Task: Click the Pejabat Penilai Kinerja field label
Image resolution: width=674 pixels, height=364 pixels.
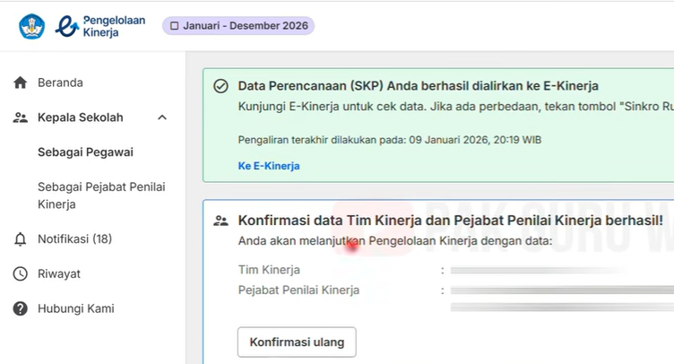Action: (298, 290)
